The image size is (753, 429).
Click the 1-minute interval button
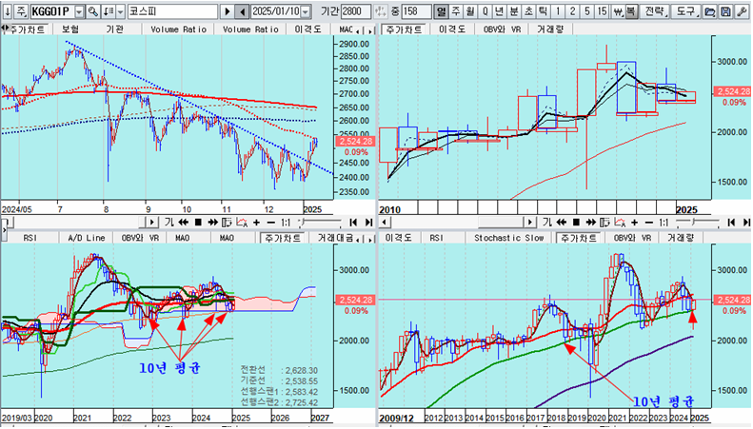point(558,11)
